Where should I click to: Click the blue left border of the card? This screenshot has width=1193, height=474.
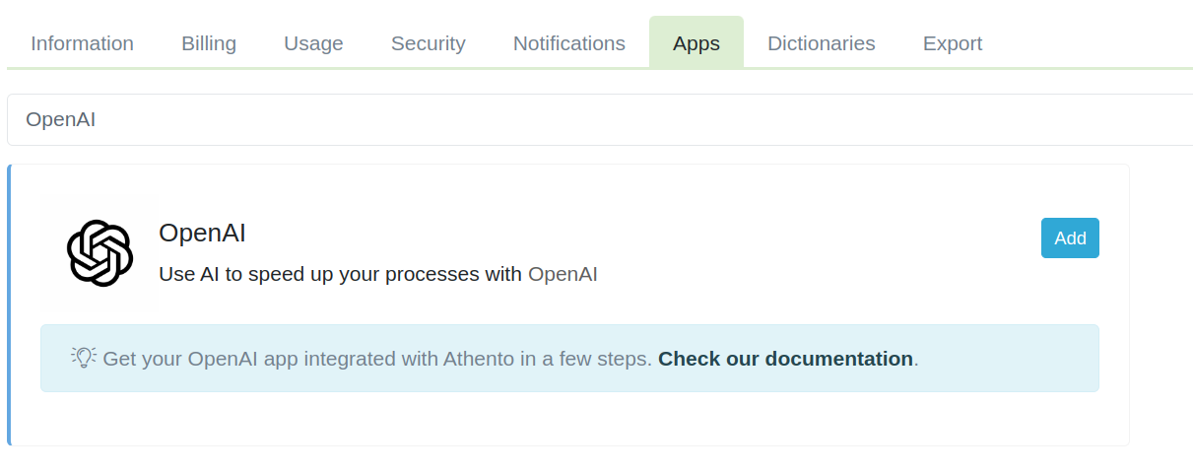click(9, 305)
